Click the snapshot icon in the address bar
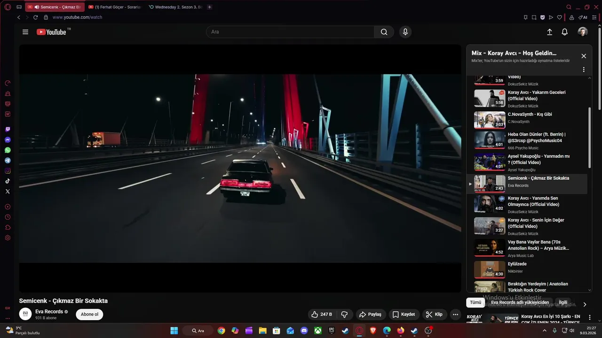Viewport: 602px width, 338px height. pyautogui.click(x=534, y=17)
